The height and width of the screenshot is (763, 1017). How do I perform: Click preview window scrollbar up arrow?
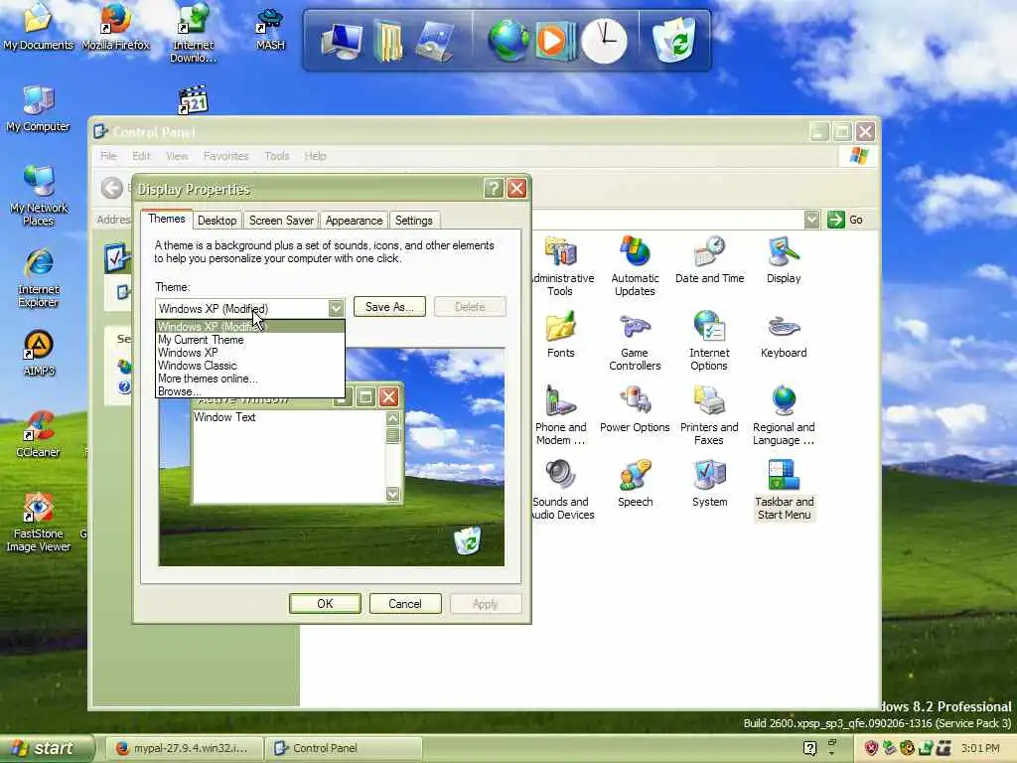393,418
